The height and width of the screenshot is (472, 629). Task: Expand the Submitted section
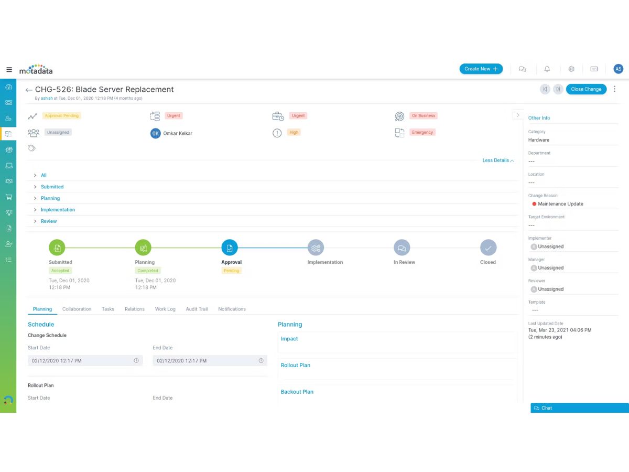coord(52,187)
